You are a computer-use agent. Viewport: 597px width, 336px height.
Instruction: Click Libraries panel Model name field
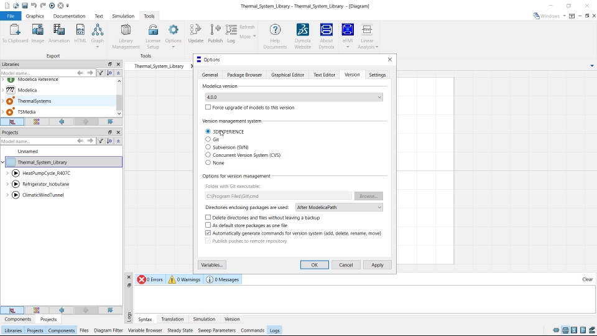coord(37,73)
